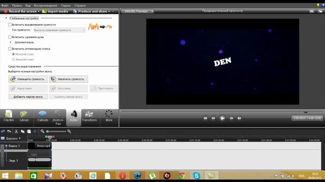Open the Воспроизведение menu
Viewport: 325px width, 182px height.
(46, 6)
